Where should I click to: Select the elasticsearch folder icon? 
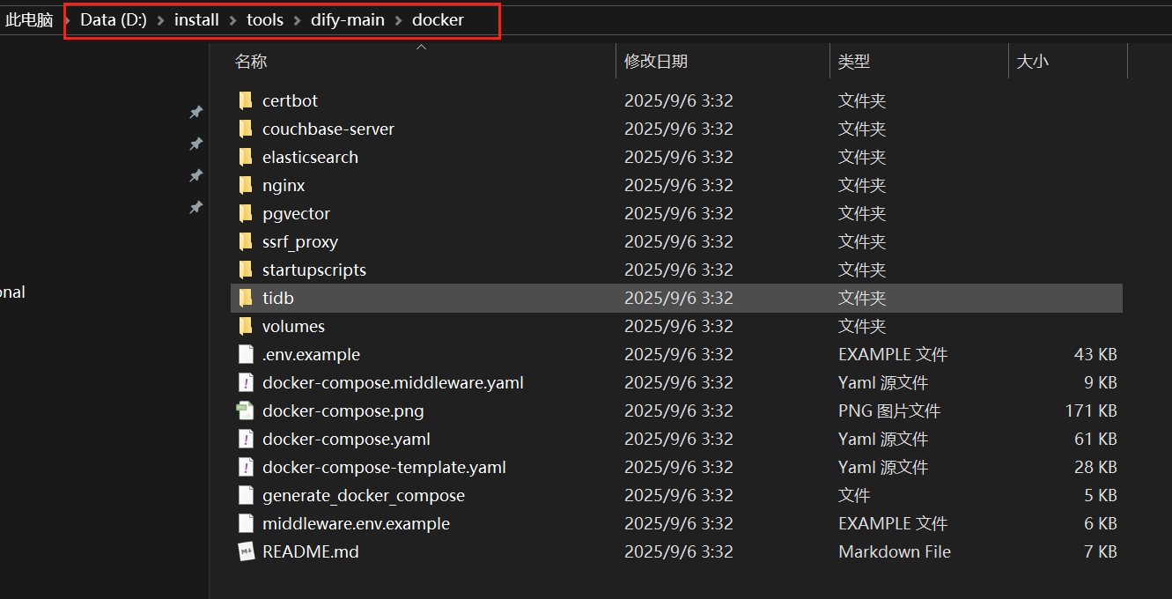pos(246,157)
